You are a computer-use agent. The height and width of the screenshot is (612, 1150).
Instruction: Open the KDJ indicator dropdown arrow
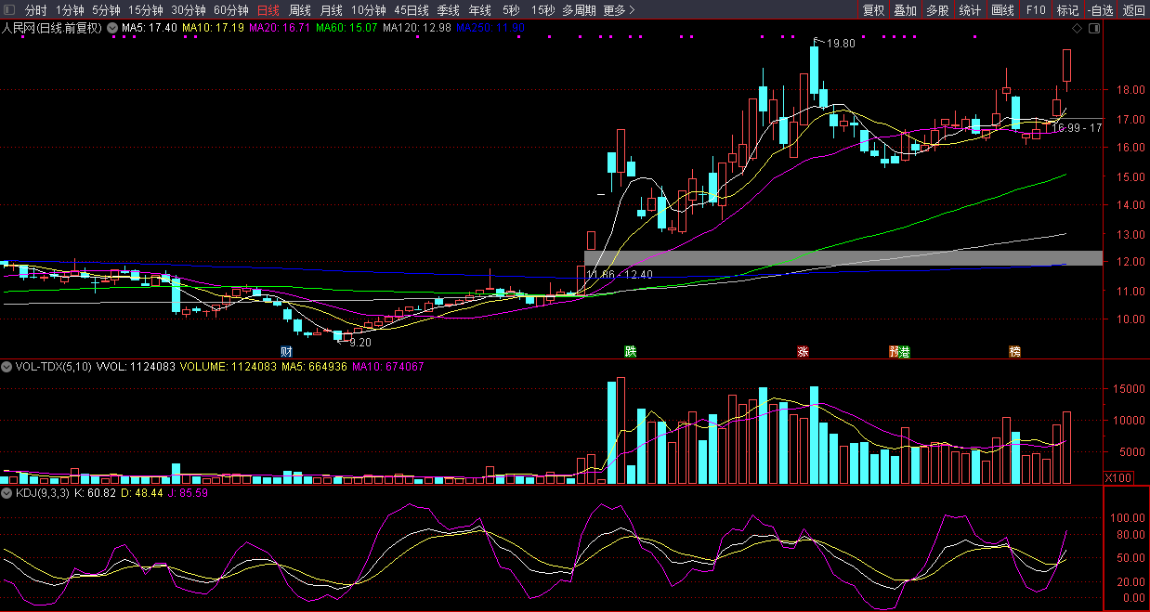click(7, 492)
